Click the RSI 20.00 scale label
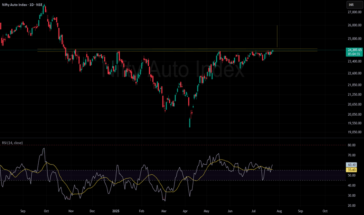364x215 pixels. [352, 206]
